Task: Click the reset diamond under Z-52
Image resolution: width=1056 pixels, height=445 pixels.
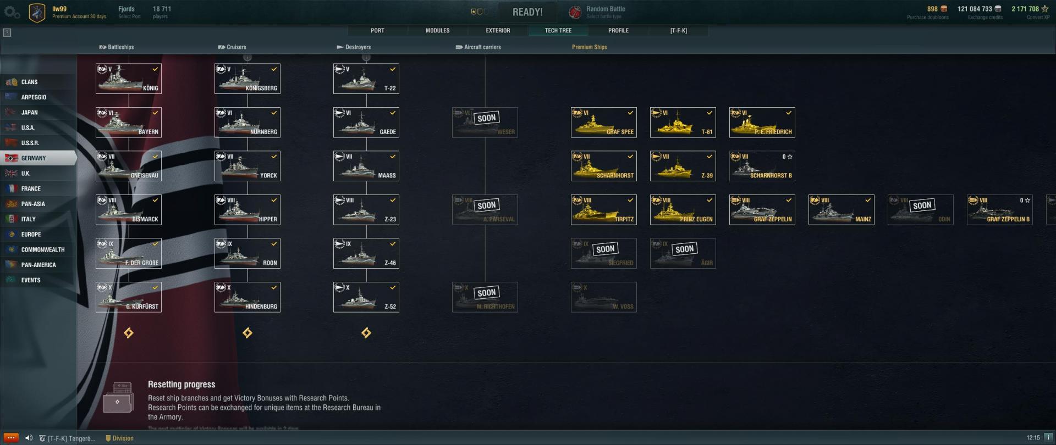Action: tap(366, 333)
